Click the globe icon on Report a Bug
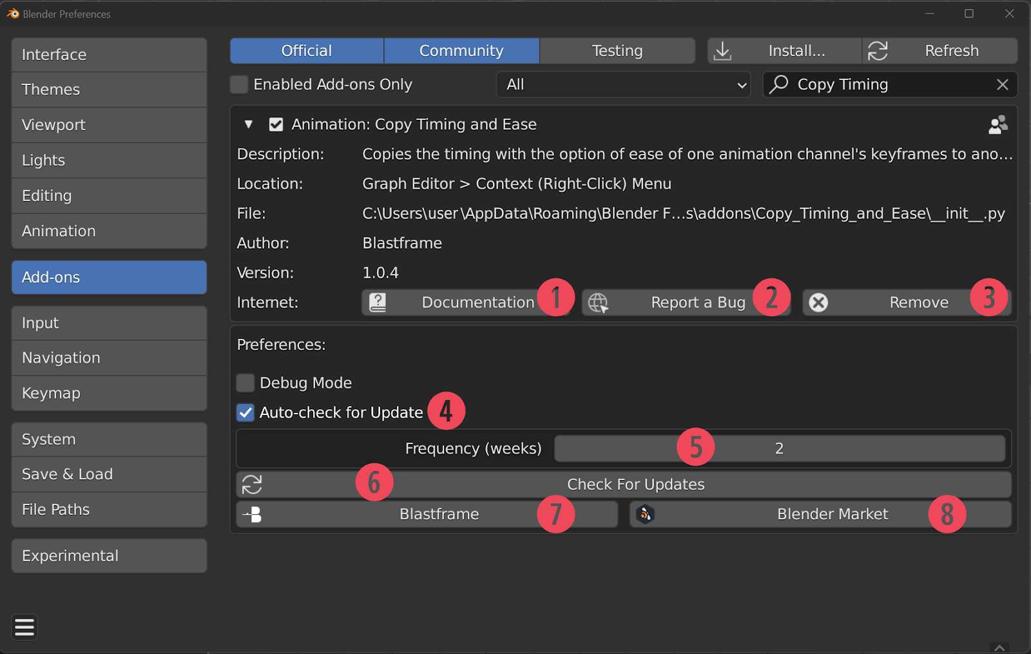This screenshot has height=654, width=1031. [598, 303]
